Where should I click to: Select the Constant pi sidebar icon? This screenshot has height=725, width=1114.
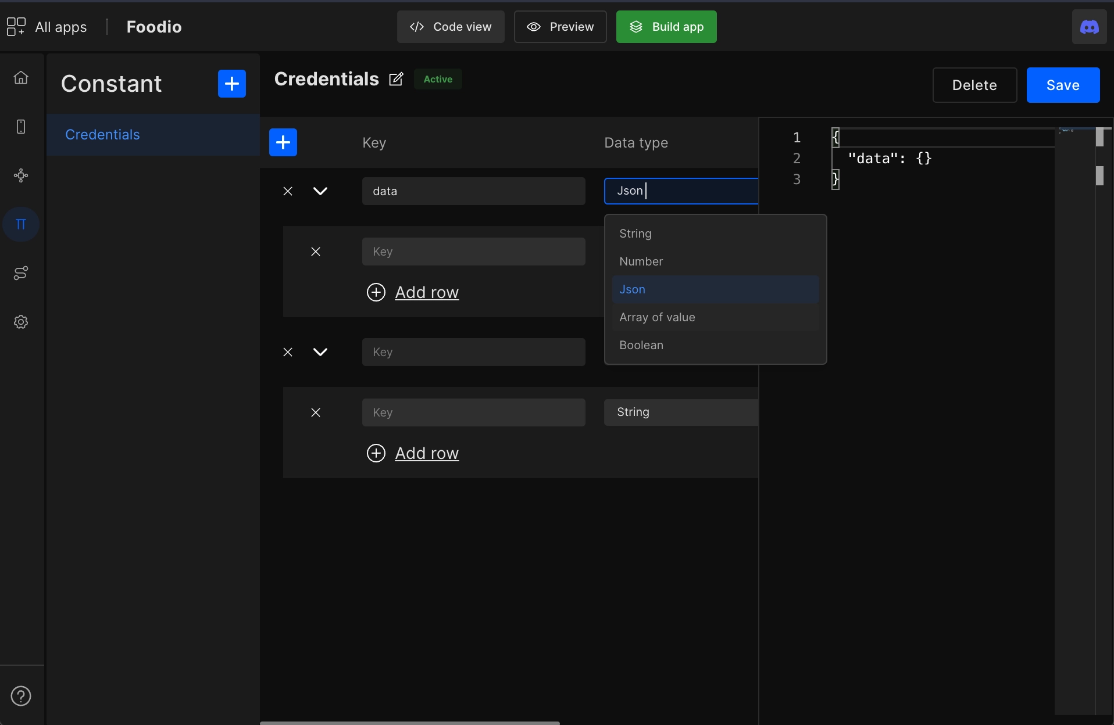(x=21, y=224)
